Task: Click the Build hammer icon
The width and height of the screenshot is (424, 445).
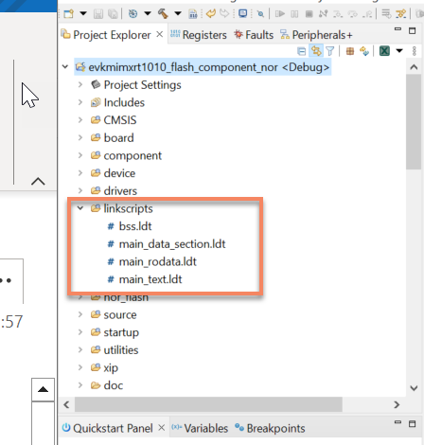Action: coord(163,14)
